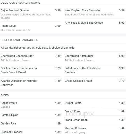Open the Delicious Specialty Soups section heading
The width and height of the screenshot is (126, 135).
[21, 3]
